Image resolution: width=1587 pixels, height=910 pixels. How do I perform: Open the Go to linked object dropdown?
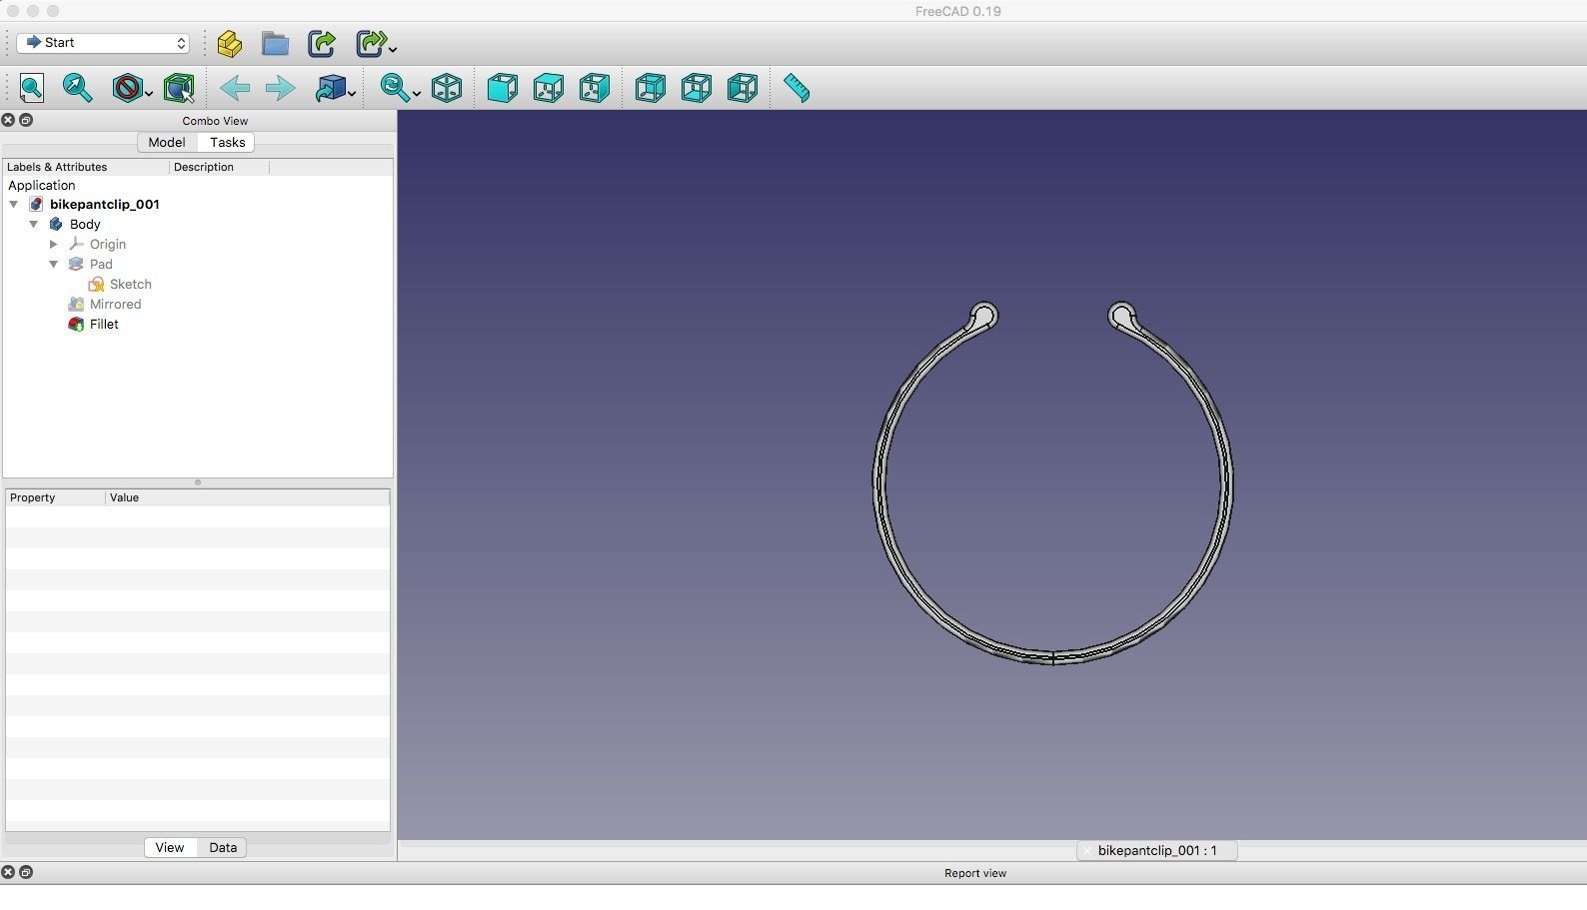click(352, 93)
